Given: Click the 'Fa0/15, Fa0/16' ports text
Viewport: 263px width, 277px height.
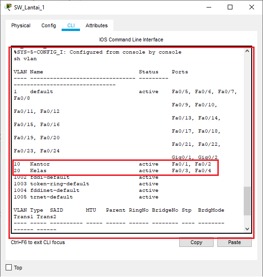Looking at the screenshot, I should [37, 124].
